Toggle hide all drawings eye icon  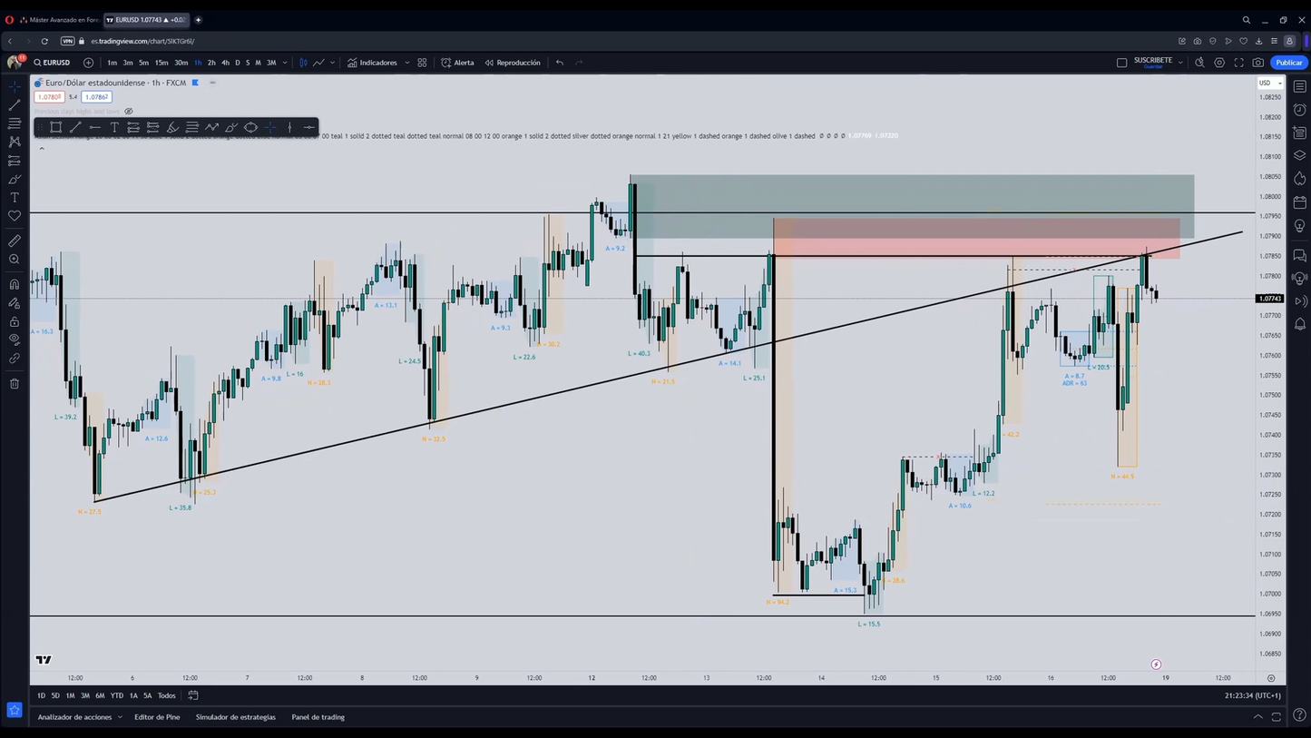pyautogui.click(x=15, y=339)
